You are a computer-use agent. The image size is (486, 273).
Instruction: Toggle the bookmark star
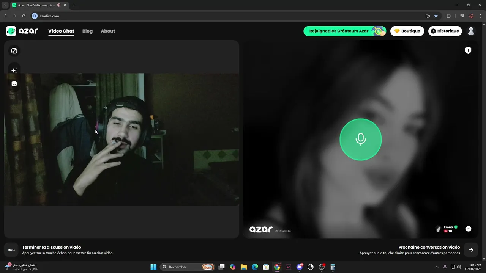[436, 16]
